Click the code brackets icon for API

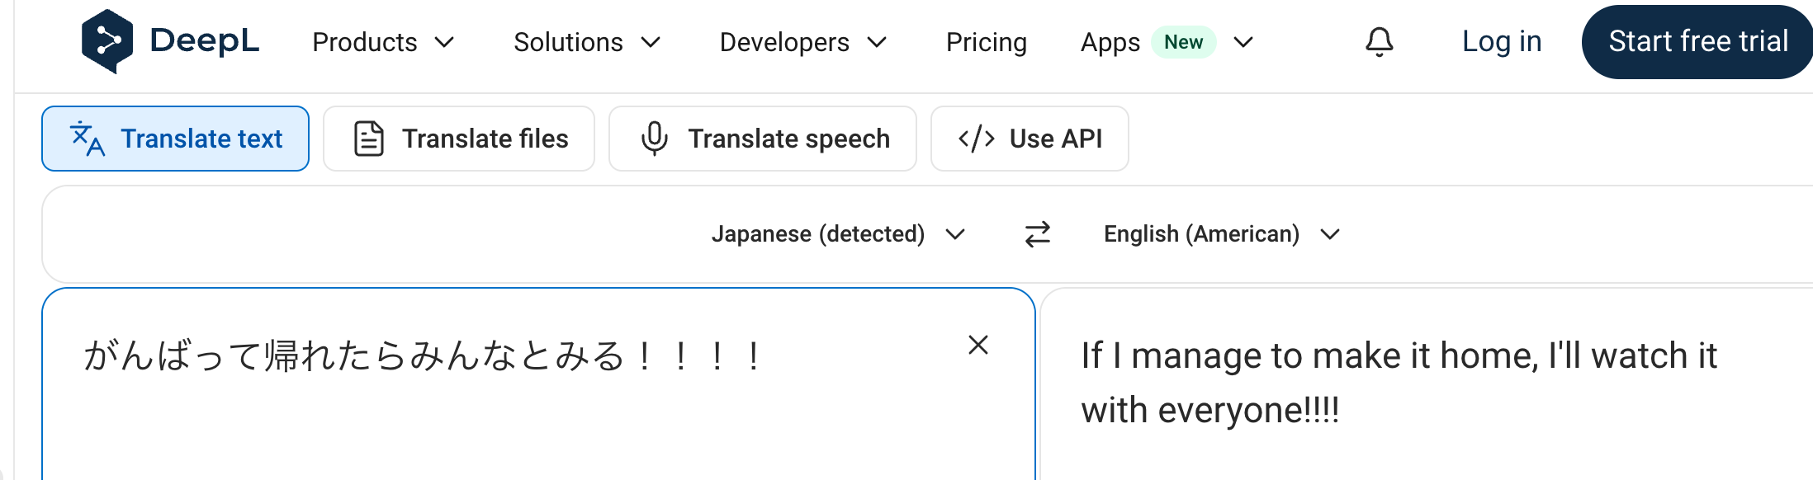click(976, 139)
